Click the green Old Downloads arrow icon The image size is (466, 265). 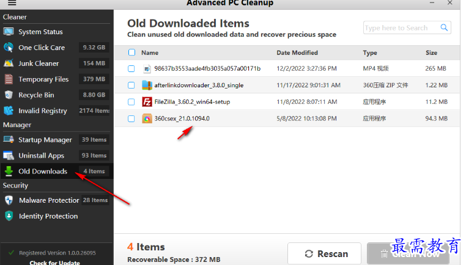click(9, 171)
